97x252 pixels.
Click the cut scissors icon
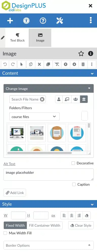(x=39, y=64)
